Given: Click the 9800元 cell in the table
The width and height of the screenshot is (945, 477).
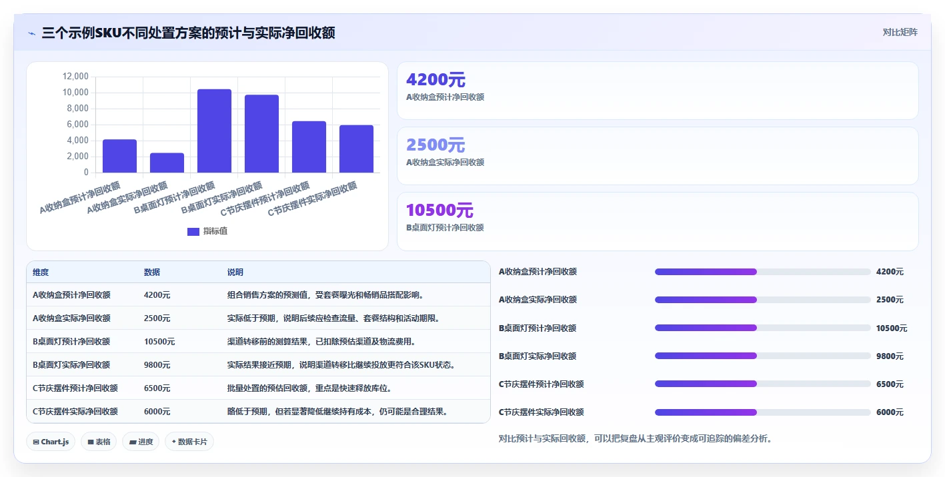Looking at the screenshot, I should pos(157,365).
